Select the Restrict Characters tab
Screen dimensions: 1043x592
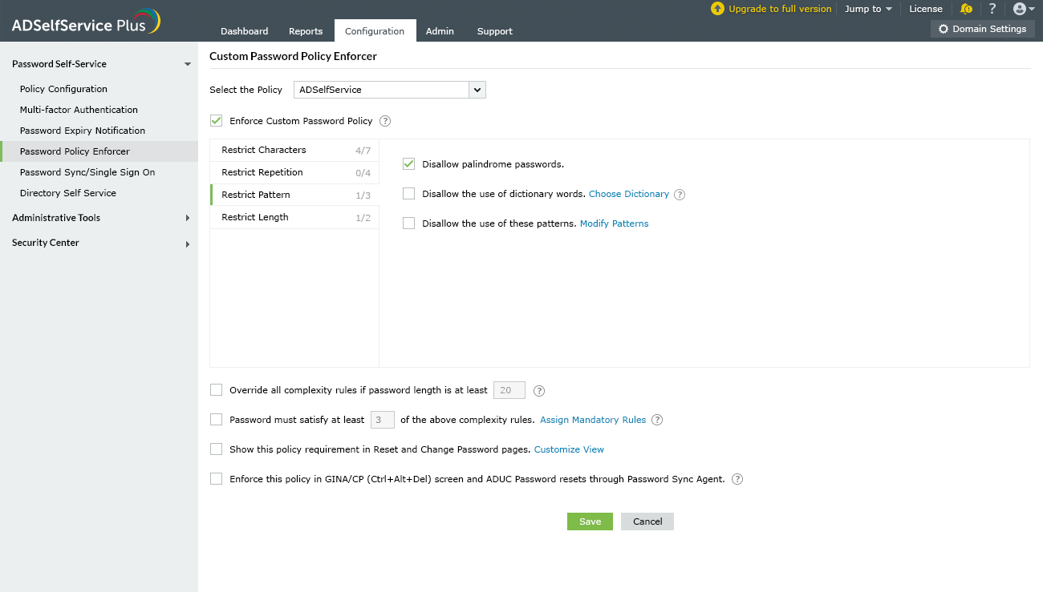(x=294, y=150)
